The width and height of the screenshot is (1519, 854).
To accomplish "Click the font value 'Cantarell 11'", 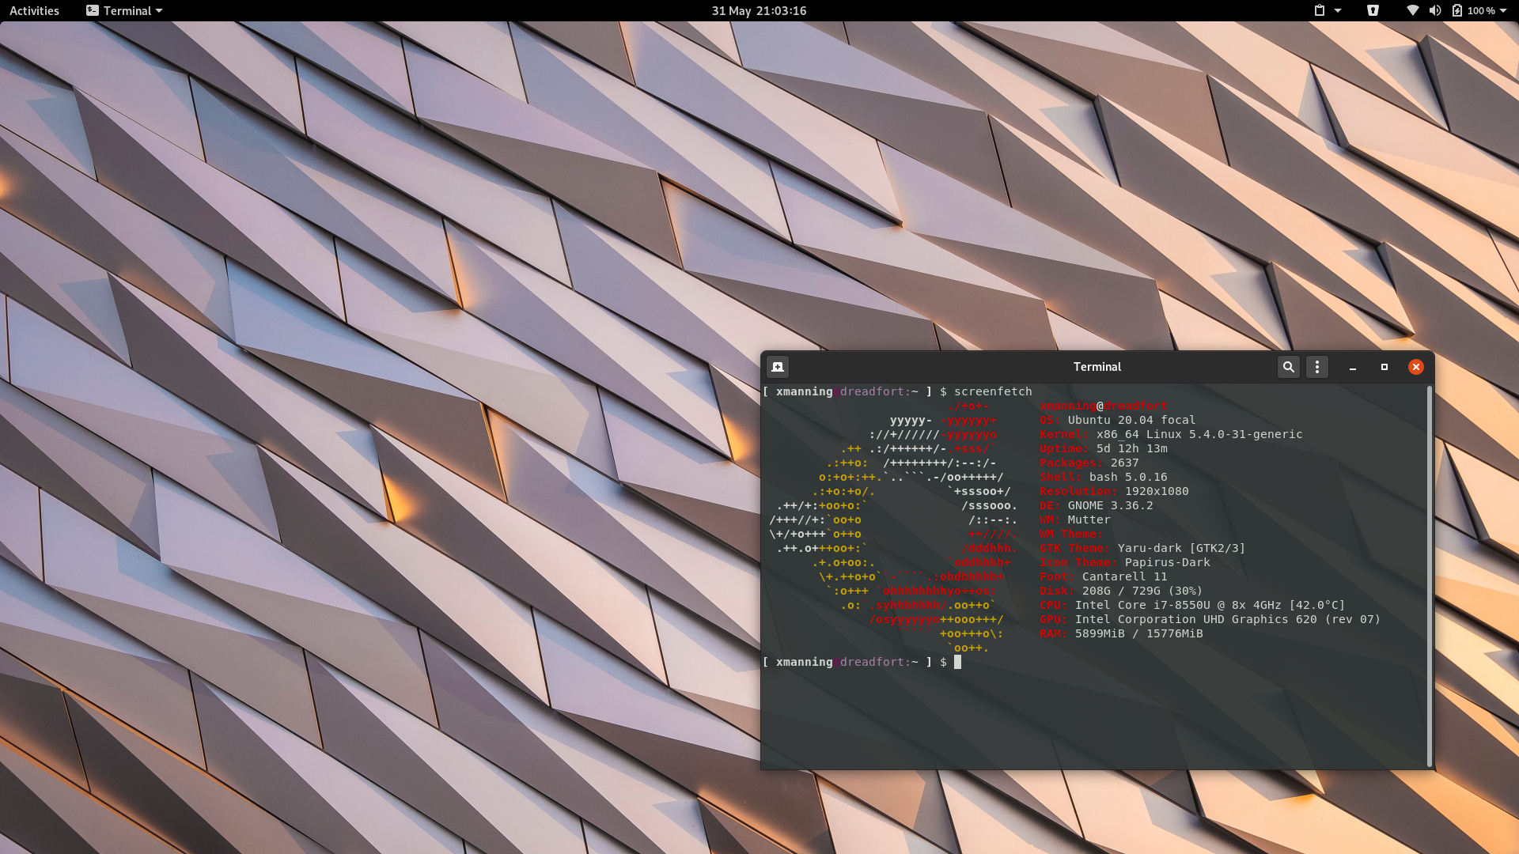I will pos(1124,576).
